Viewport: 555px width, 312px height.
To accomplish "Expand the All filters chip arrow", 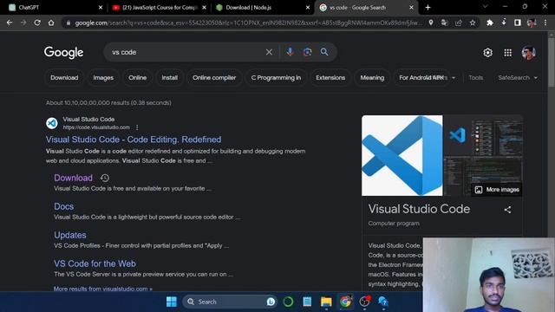I will point(454,78).
